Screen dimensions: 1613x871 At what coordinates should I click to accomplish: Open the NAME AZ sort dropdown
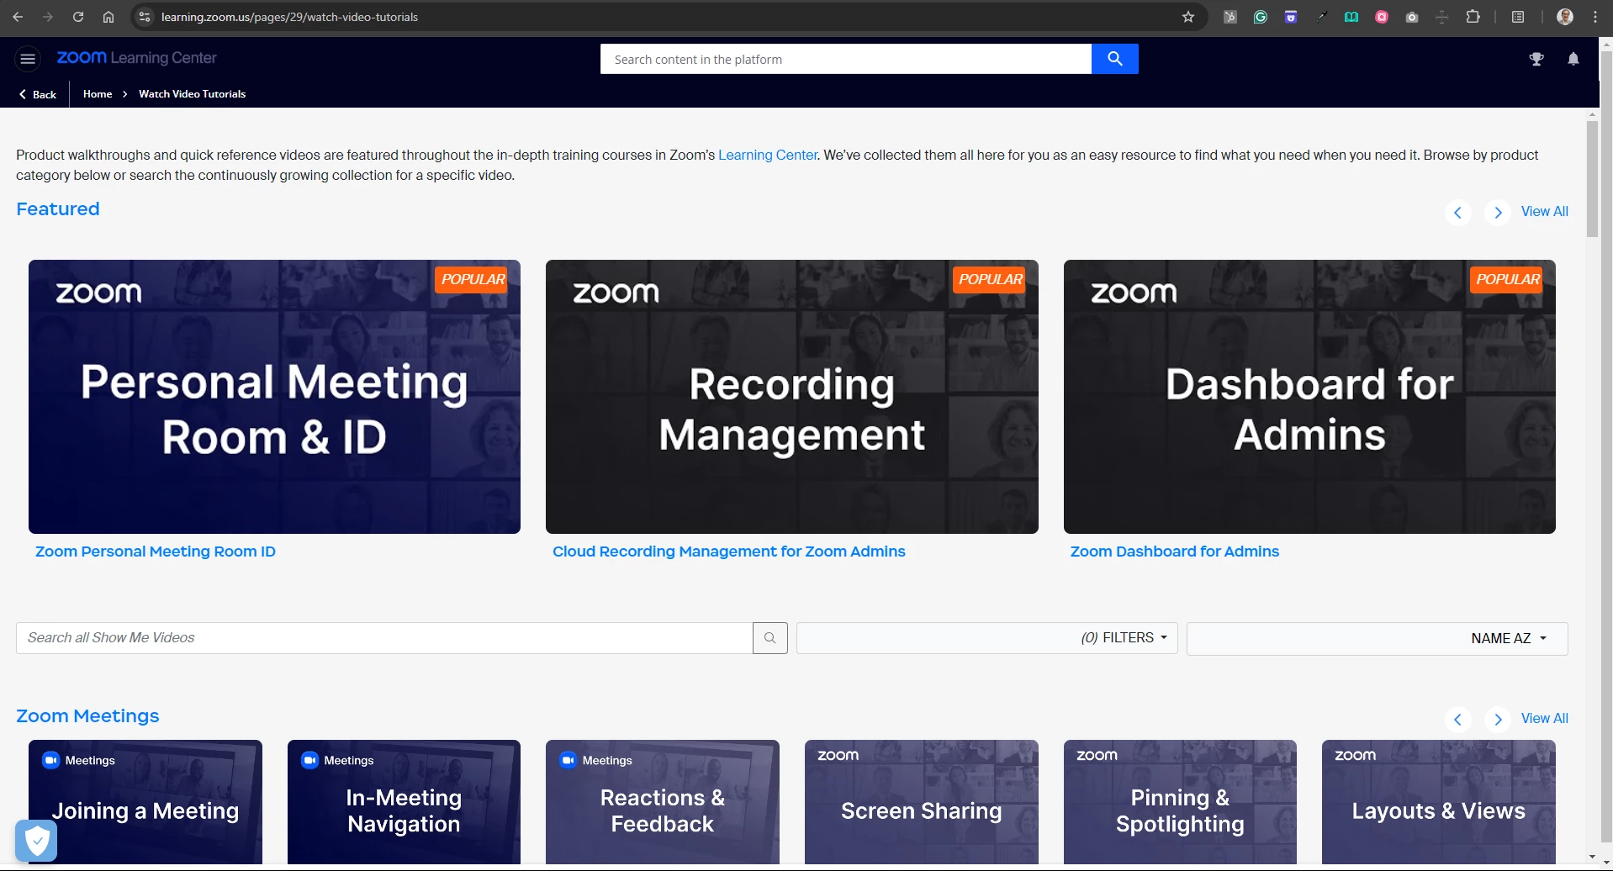point(1378,638)
